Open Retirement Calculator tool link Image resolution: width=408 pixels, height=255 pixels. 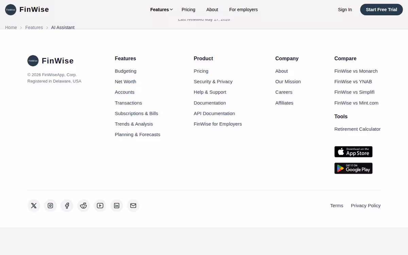pyautogui.click(x=357, y=129)
